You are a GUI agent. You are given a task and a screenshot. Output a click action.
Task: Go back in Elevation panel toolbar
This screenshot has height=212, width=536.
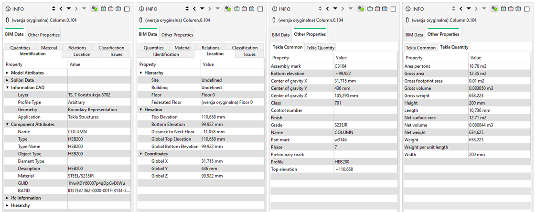click(194, 9)
